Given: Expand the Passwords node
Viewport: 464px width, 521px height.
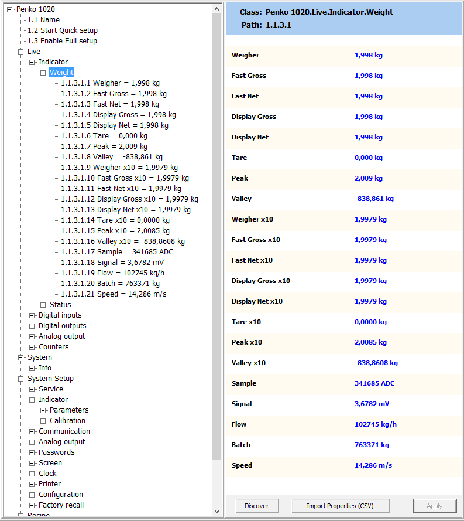Looking at the screenshot, I should [x=32, y=453].
